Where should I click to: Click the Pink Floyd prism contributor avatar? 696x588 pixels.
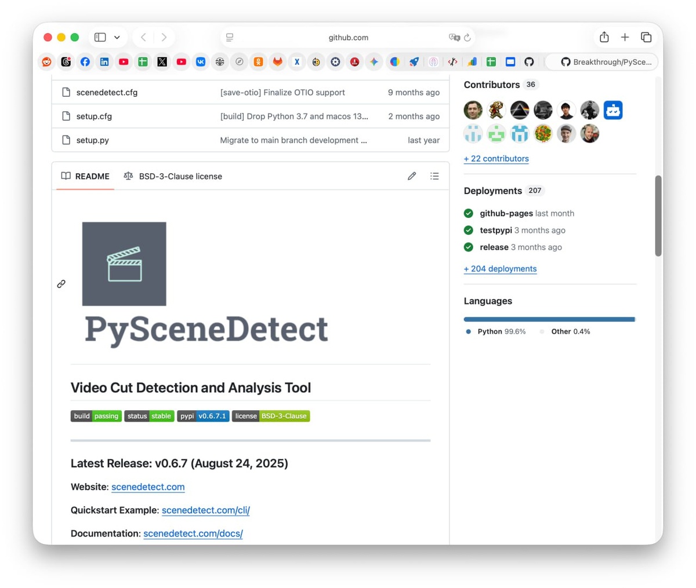520,110
